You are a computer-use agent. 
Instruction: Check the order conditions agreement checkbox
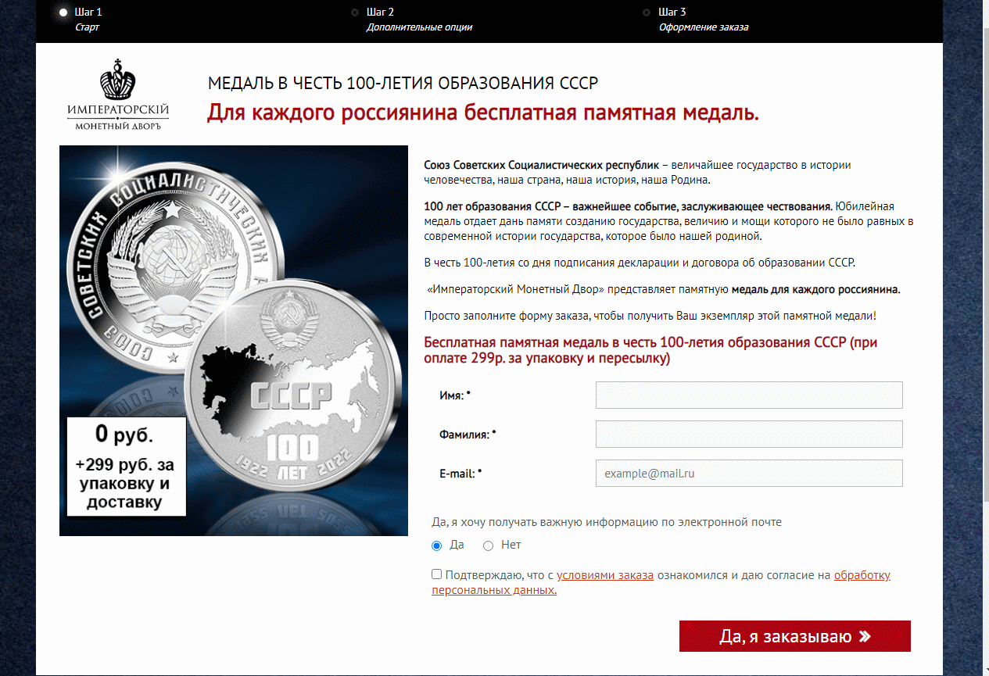pos(437,574)
